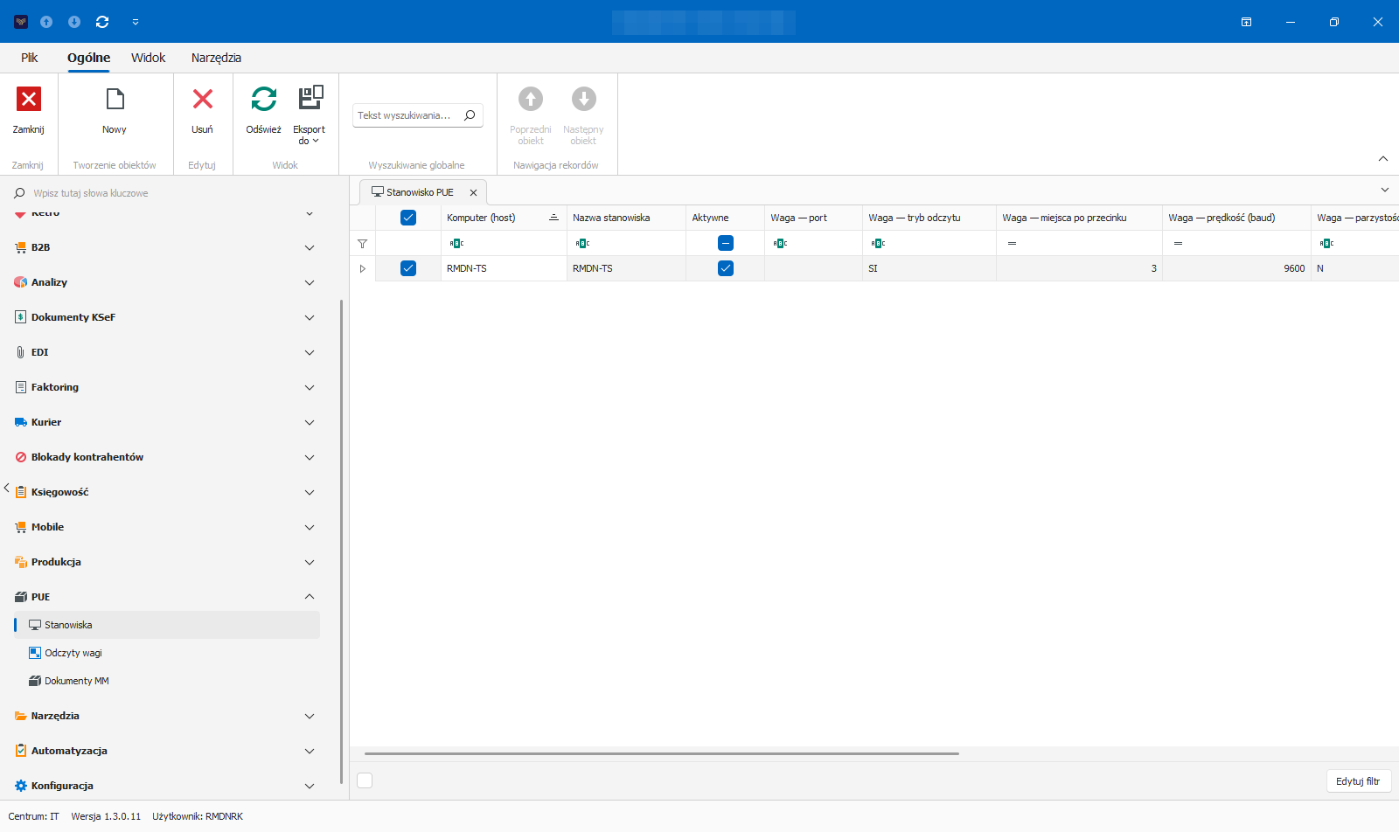Toggle the filter enable checkbox at bottom
Image resolution: width=1399 pixels, height=832 pixels.
click(x=365, y=780)
